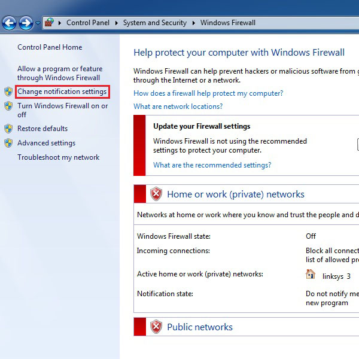Go back with the Back arrow button
Image resolution: width=359 pixels, height=359 pixels.
click(9, 23)
